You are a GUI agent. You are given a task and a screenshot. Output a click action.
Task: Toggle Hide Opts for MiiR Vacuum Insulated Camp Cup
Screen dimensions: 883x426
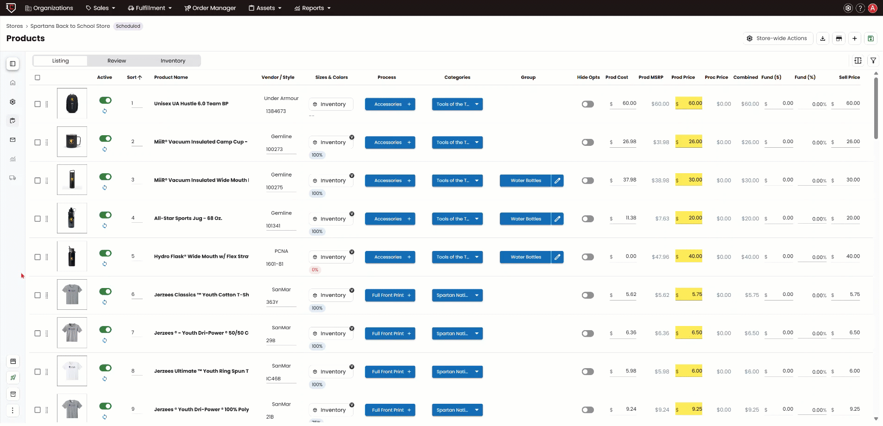pos(588,142)
